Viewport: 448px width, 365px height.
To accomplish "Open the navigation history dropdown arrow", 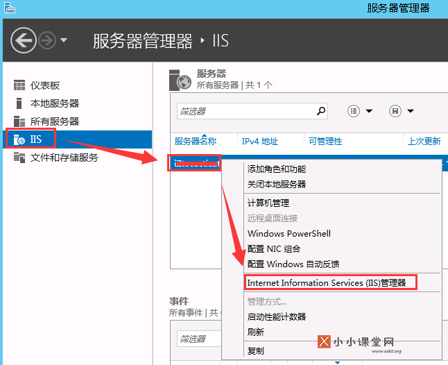I will tap(64, 40).
